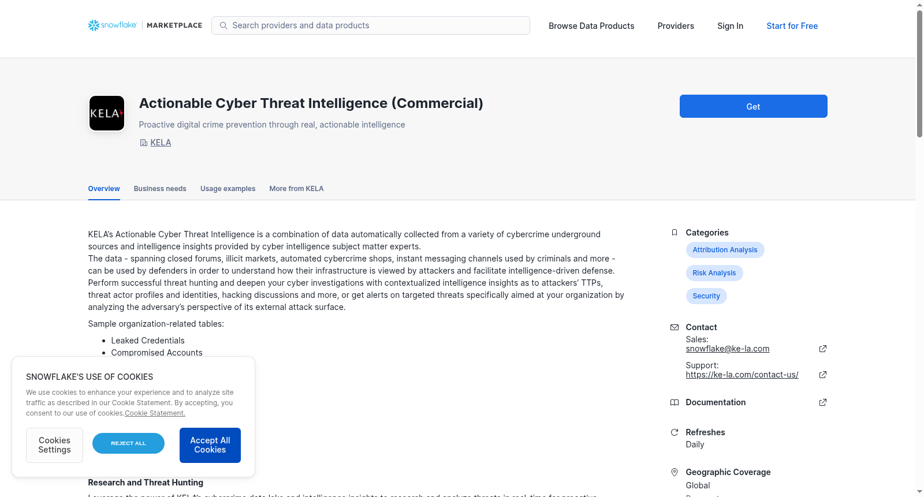Click Accept All Cookies button

tap(210, 445)
